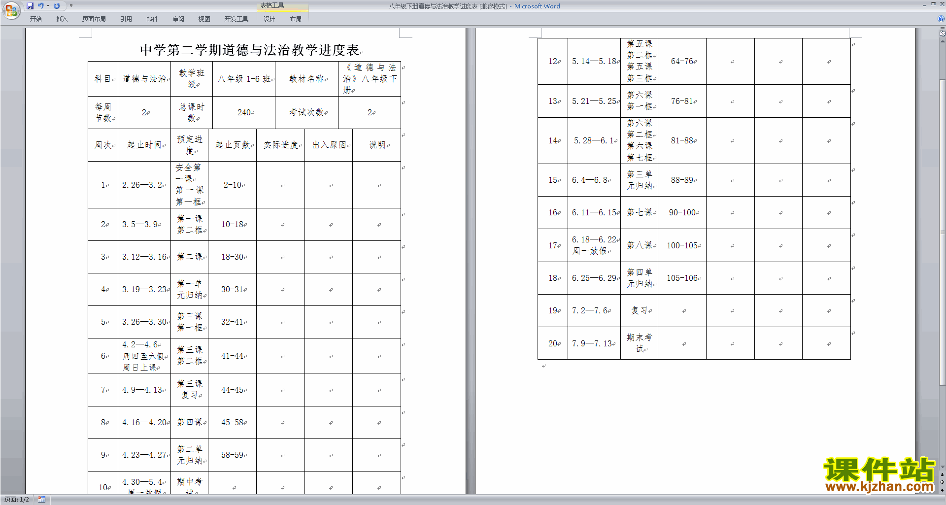
Task: Open the 开发工具 tab
Action: click(236, 19)
